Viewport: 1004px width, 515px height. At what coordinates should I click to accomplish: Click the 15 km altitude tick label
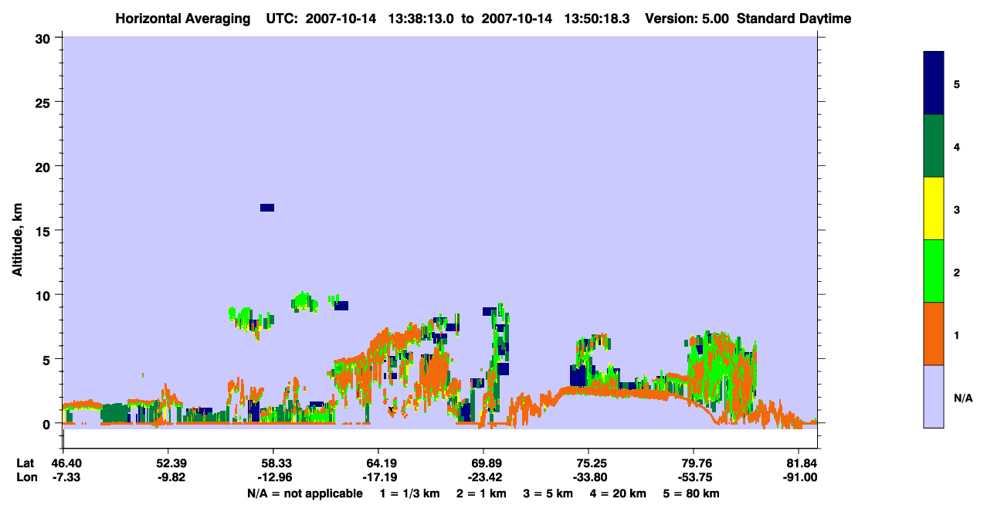(45, 231)
